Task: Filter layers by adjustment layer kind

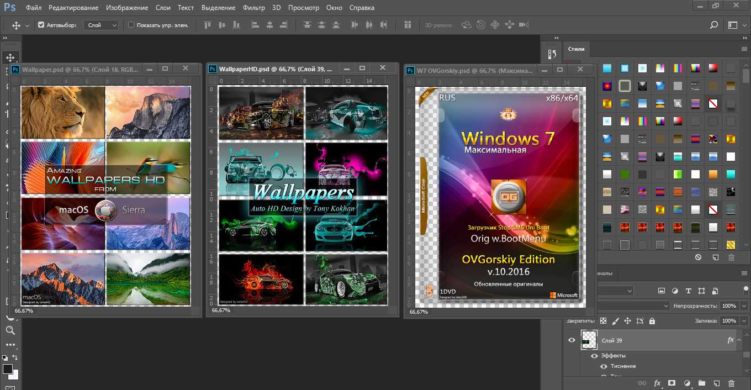Action: tap(675, 291)
